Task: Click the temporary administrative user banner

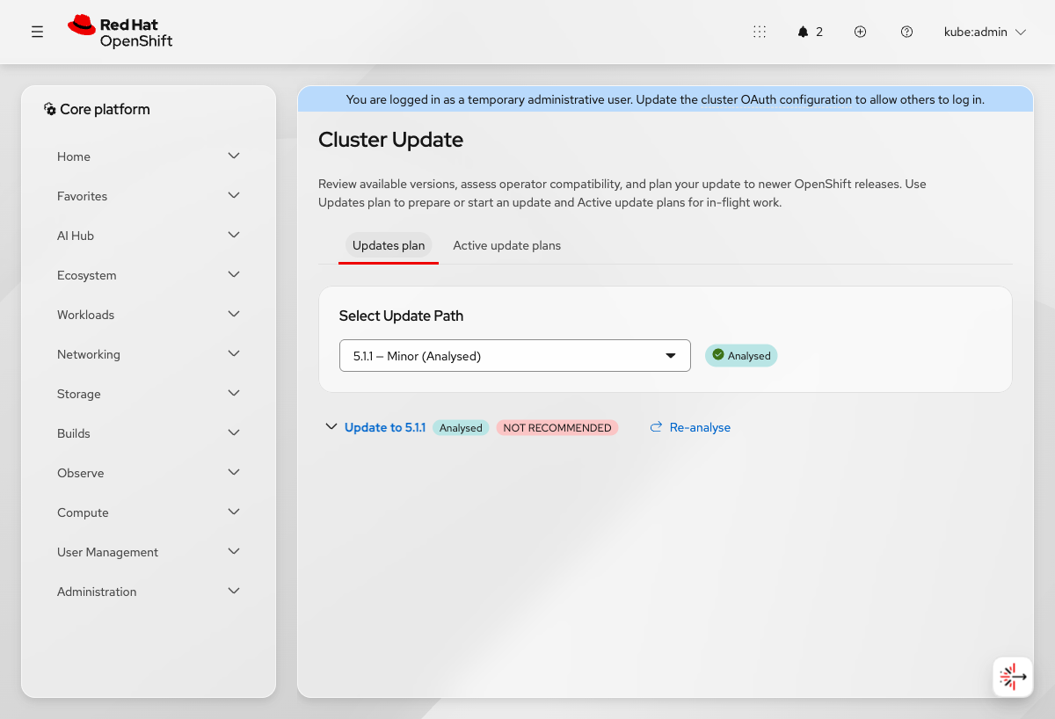Action: click(666, 99)
